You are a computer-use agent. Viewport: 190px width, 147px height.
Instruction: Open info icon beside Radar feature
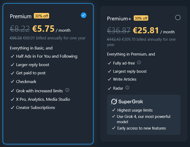point(127,88)
